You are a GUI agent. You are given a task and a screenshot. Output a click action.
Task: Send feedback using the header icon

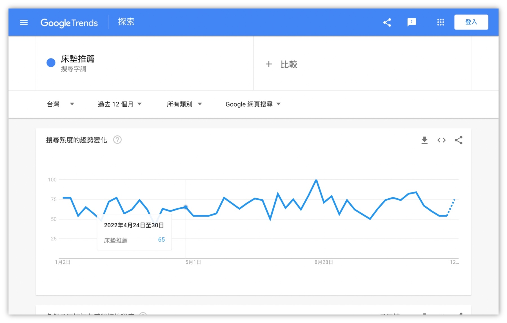412,22
